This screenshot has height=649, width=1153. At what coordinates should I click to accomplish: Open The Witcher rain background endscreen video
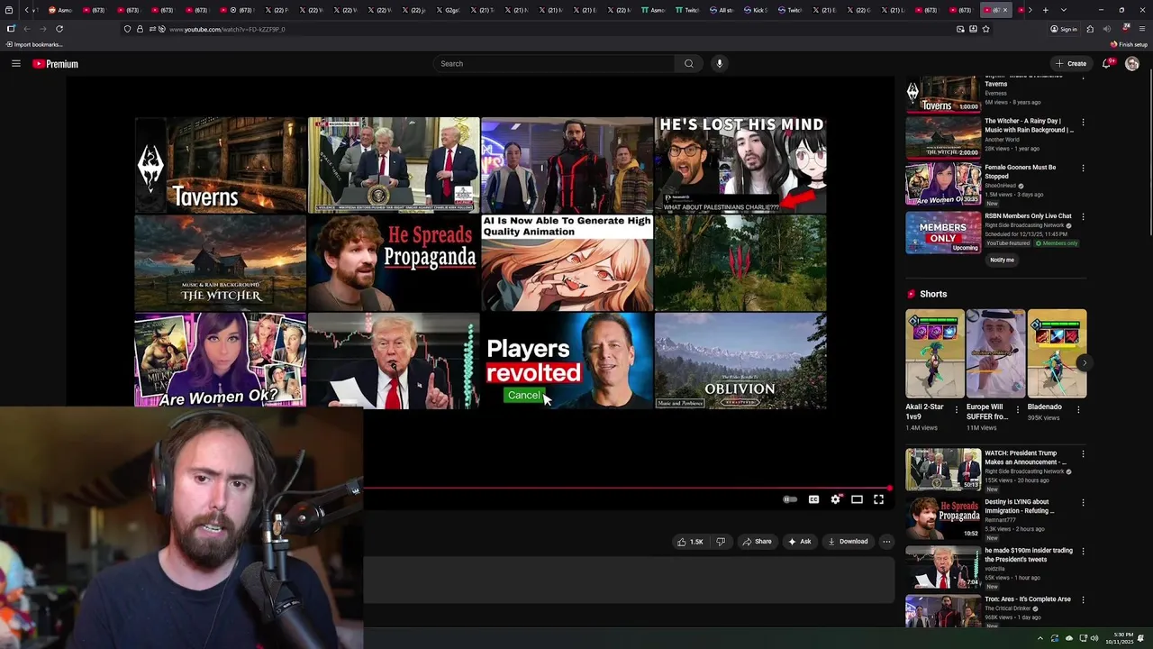click(221, 262)
